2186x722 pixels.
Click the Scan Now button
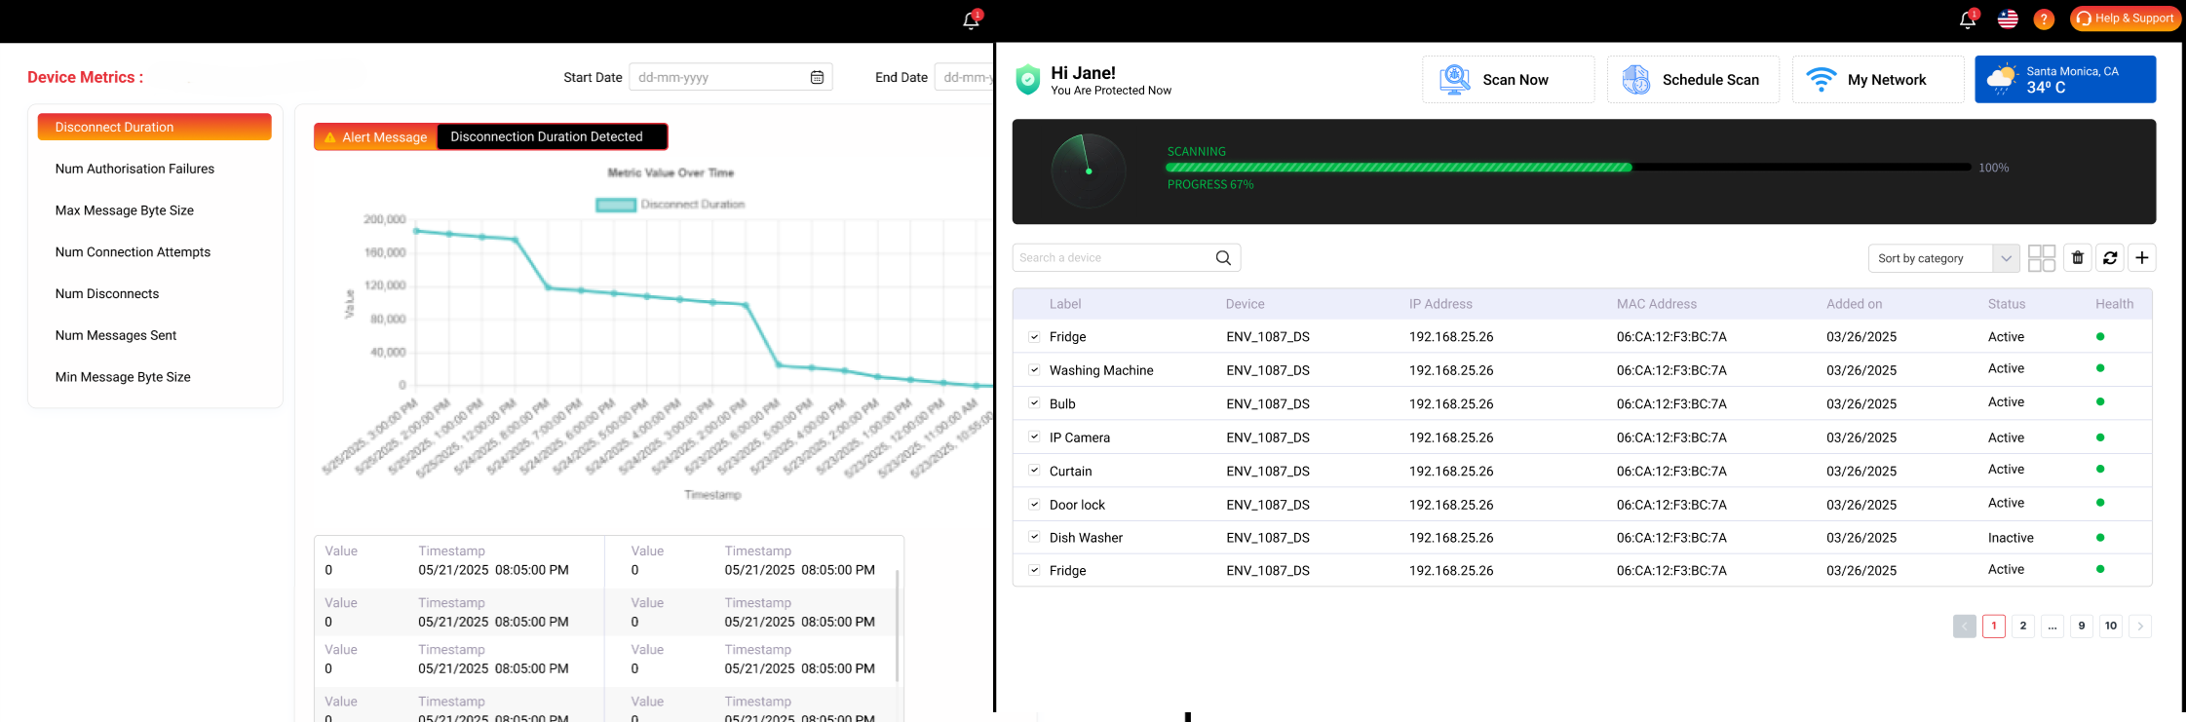[1509, 80]
